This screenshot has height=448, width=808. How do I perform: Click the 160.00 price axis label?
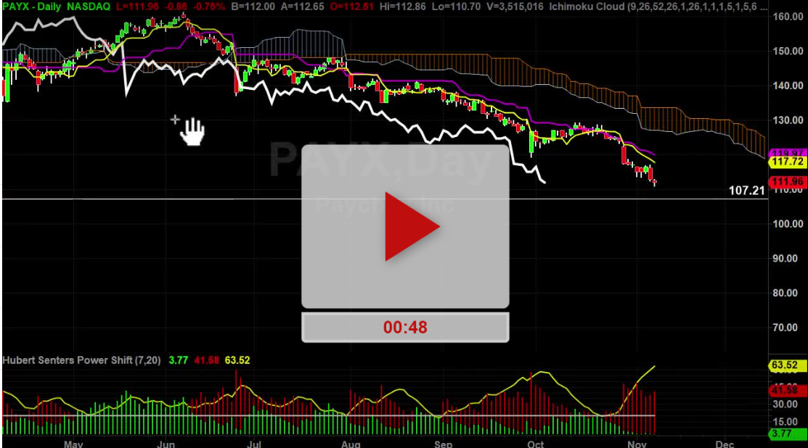pyautogui.click(x=787, y=17)
